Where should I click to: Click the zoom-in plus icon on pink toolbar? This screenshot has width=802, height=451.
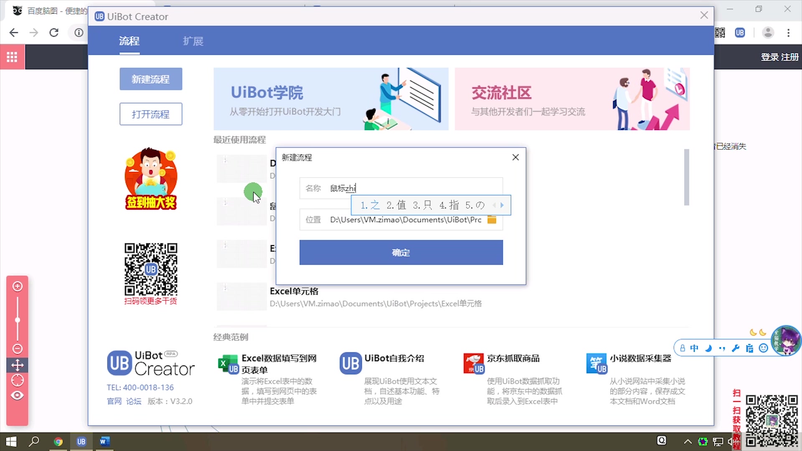pyautogui.click(x=18, y=286)
